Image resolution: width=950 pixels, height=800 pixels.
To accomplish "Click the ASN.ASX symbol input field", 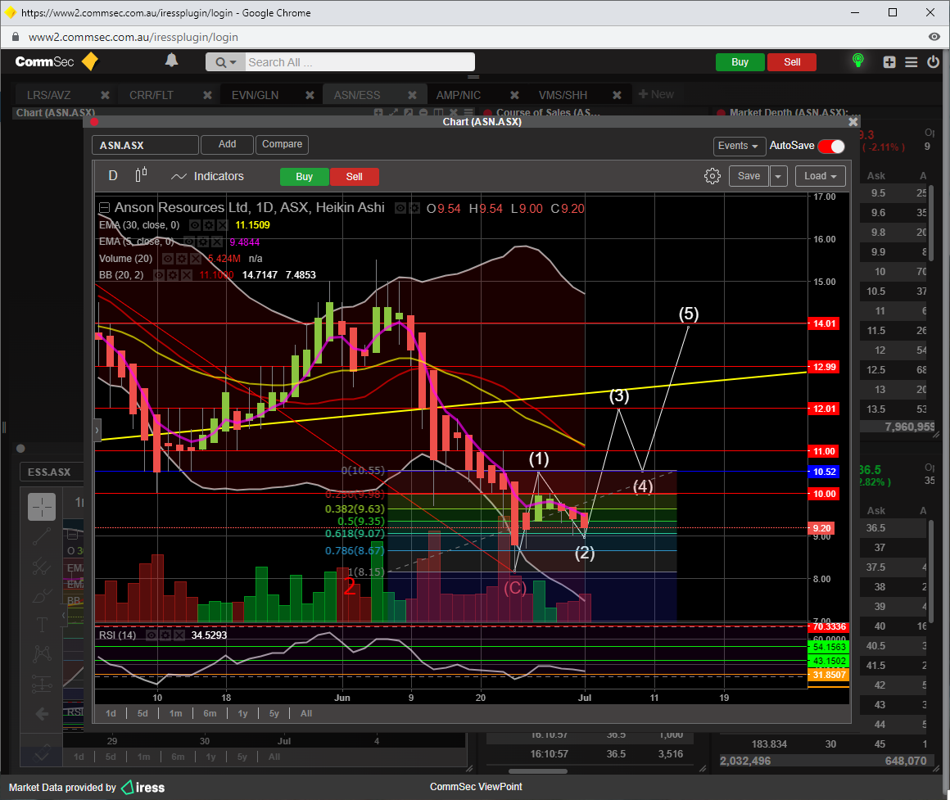I will pos(146,146).
